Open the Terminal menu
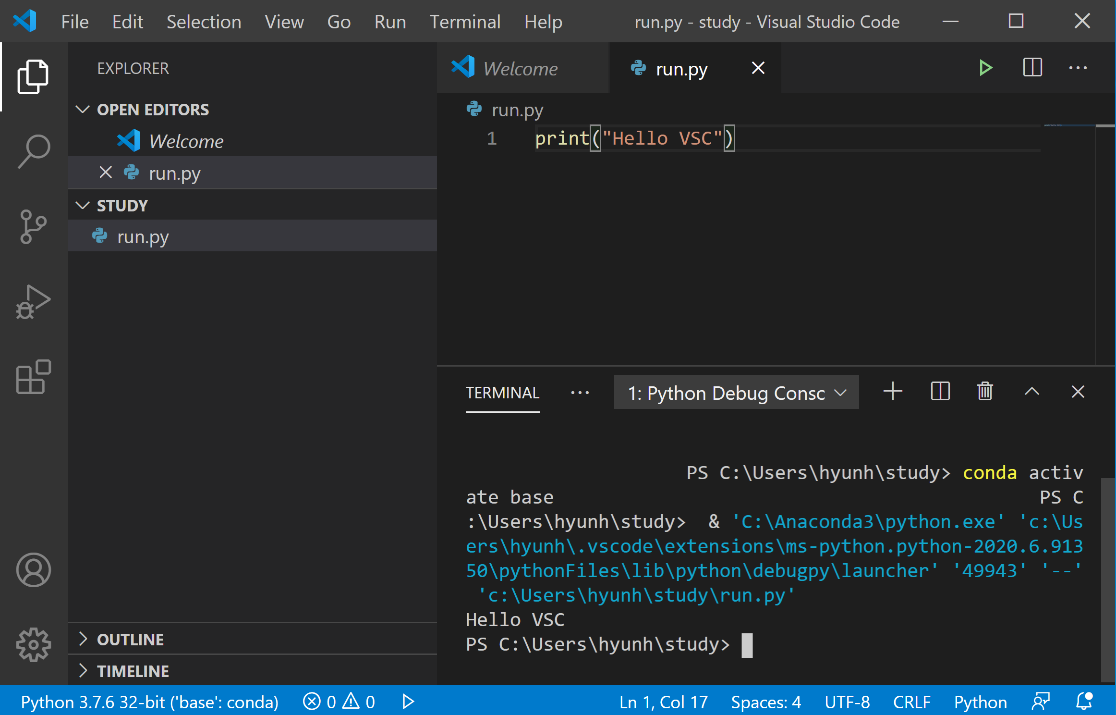Screen dimensions: 1116x715 coord(465,22)
